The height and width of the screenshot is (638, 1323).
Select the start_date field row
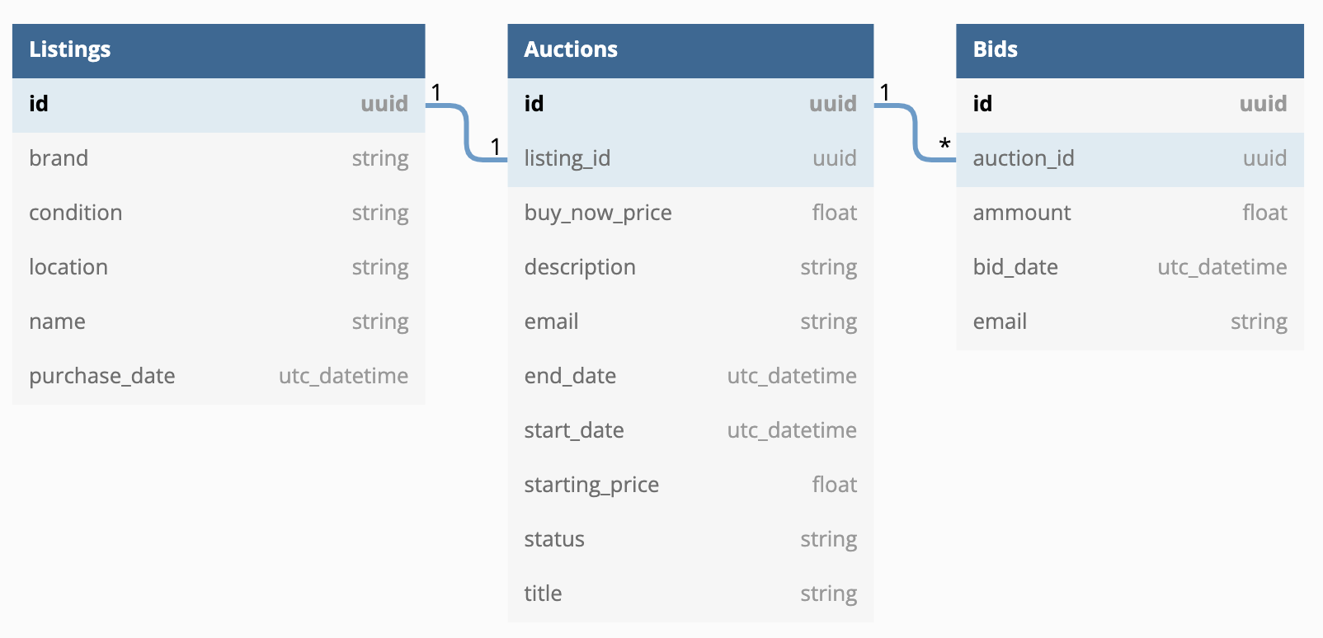(690, 431)
